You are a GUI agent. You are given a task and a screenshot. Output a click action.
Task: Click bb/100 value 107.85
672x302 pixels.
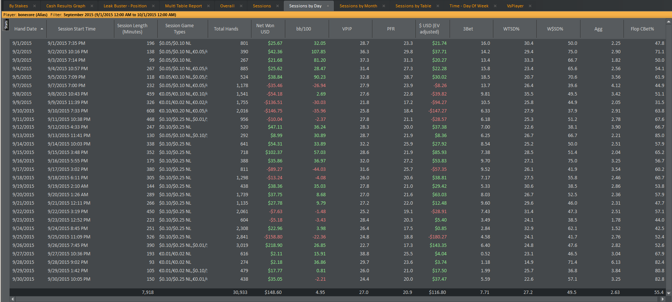coord(318,52)
